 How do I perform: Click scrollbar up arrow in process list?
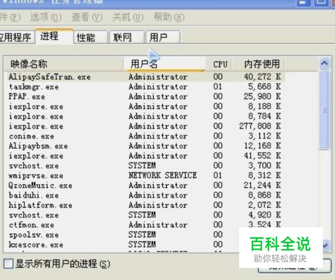[x=324, y=63]
